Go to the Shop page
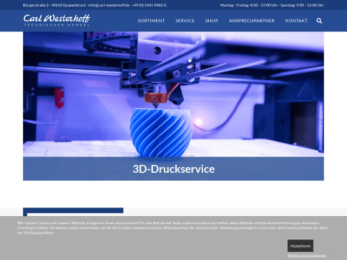The width and height of the screenshot is (347, 260). (x=211, y=21)
